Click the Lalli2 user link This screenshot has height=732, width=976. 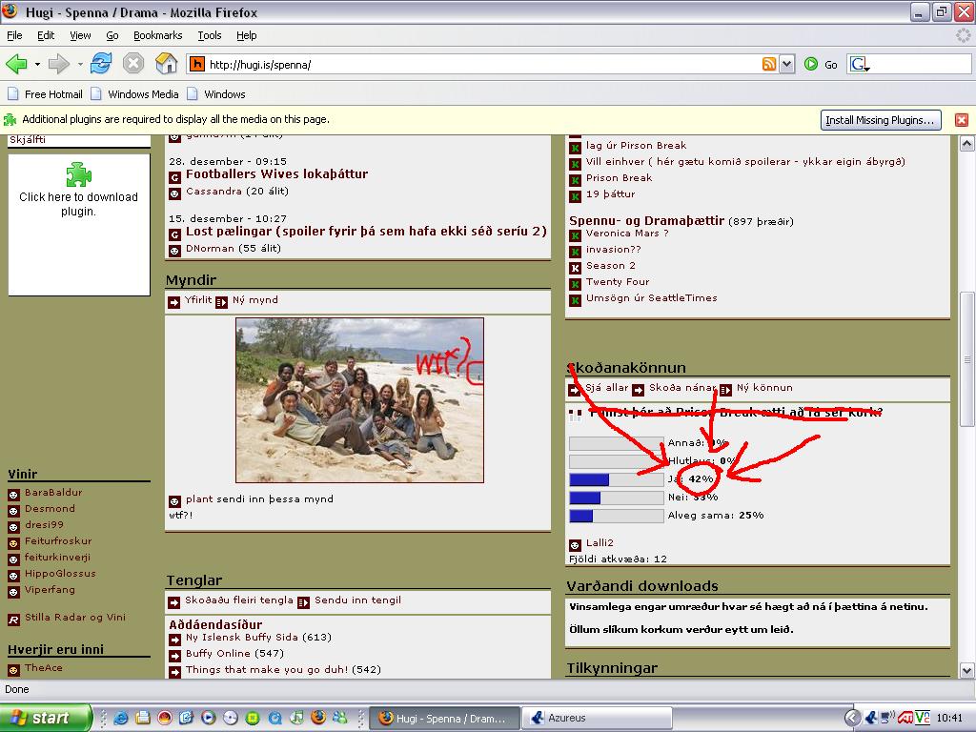pos(600,542)
